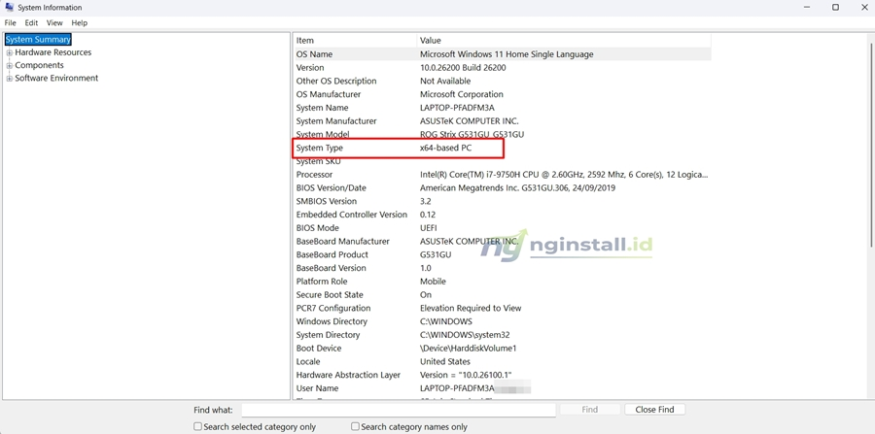The width and height of the screenshot is (875, 434).
Task: Select the Secure Boot State row
Action: point(503,295)
